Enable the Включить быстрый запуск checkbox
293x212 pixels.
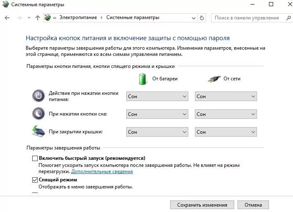click(x=35, y=158)
